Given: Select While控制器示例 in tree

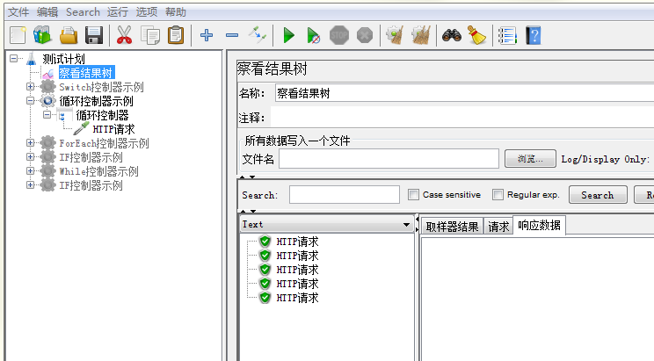Looking at the screenshot, I should click(98, 171).
